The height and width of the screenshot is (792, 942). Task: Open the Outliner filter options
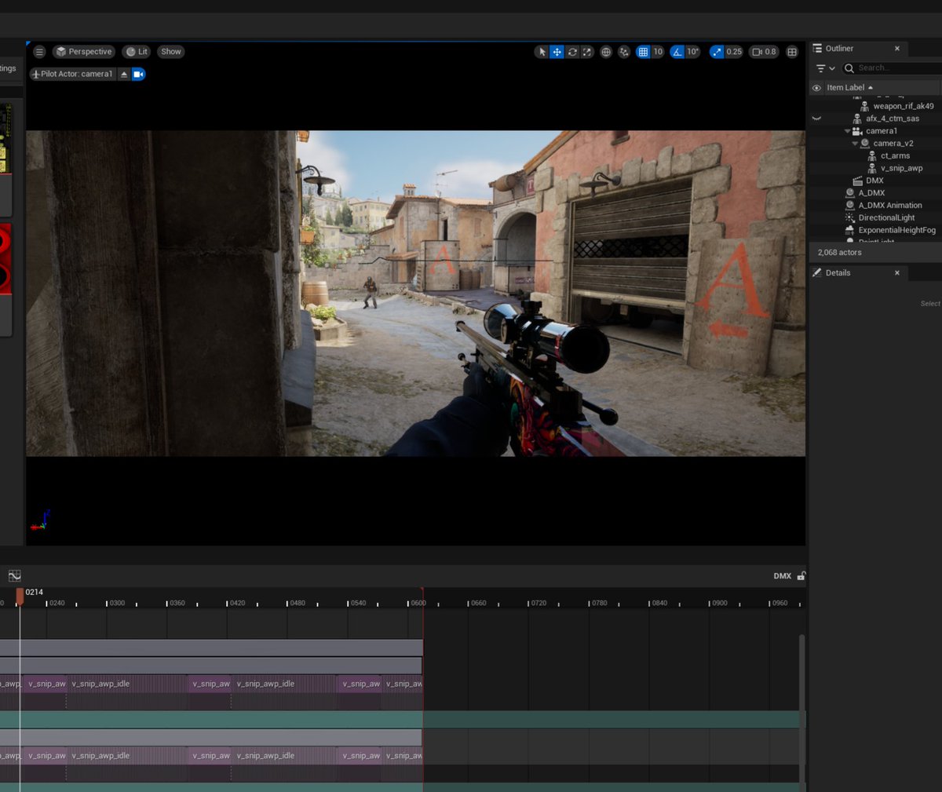point(825,68)
